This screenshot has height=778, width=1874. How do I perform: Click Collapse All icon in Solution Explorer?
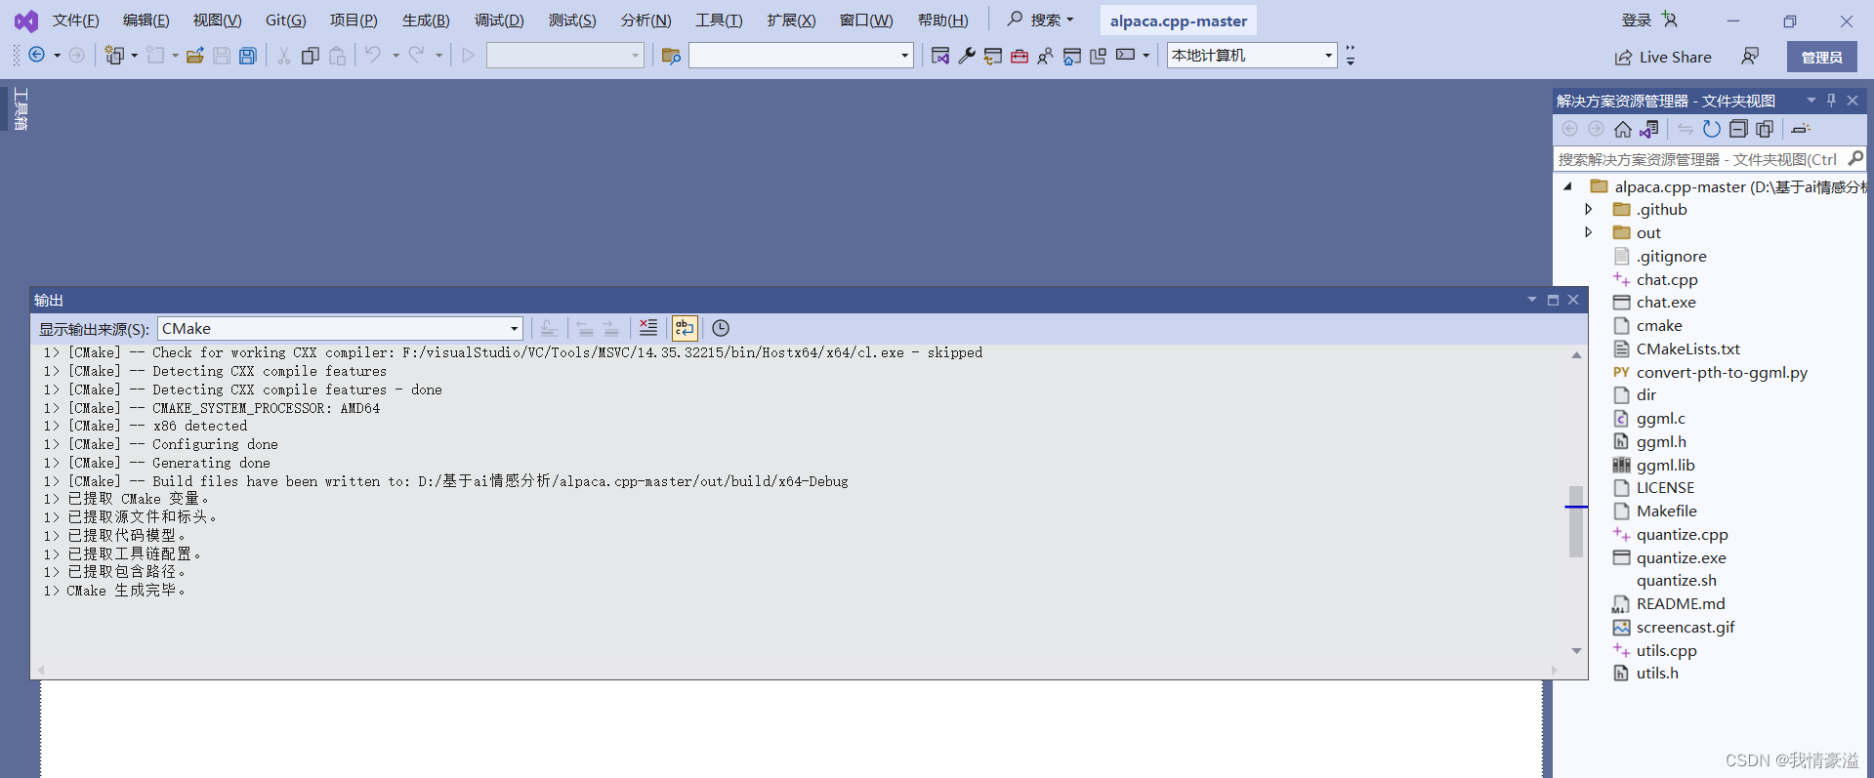(x=1738, y=129)
